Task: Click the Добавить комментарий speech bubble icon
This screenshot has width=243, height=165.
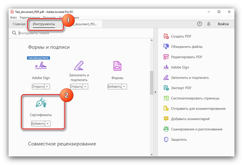Action: 166,119
